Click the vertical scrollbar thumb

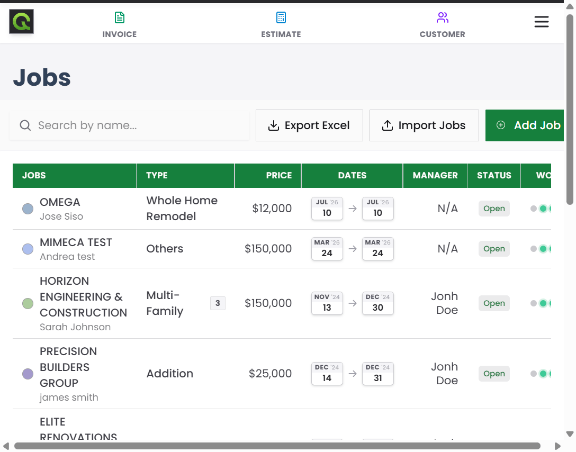click(x=570, y=110)
